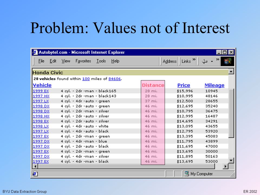Click the Honda Civic heading

coord(48,73)
